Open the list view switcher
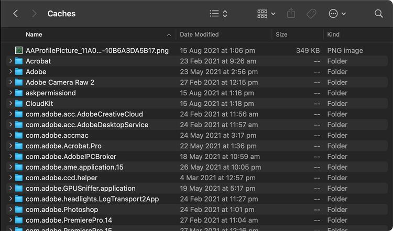Viewport: 393px width, 231px height. coord(218,14)
